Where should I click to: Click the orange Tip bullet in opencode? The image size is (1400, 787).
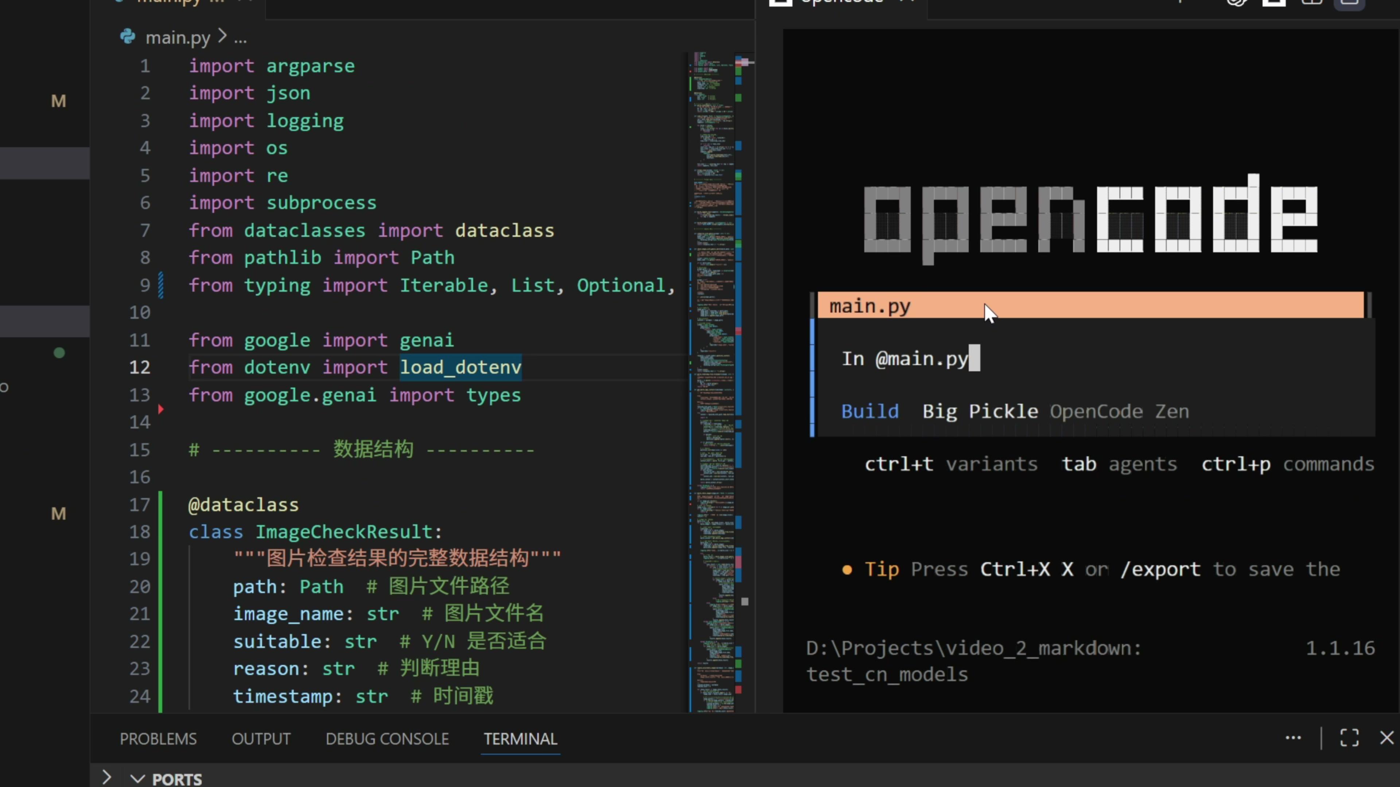pyautogui.click(x=847, y=570)
